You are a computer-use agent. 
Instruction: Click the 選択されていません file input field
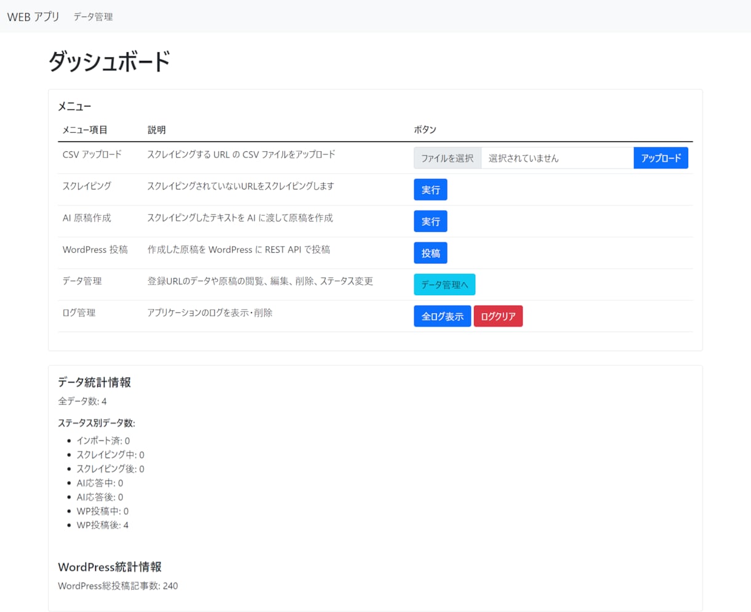coord(557,158)
